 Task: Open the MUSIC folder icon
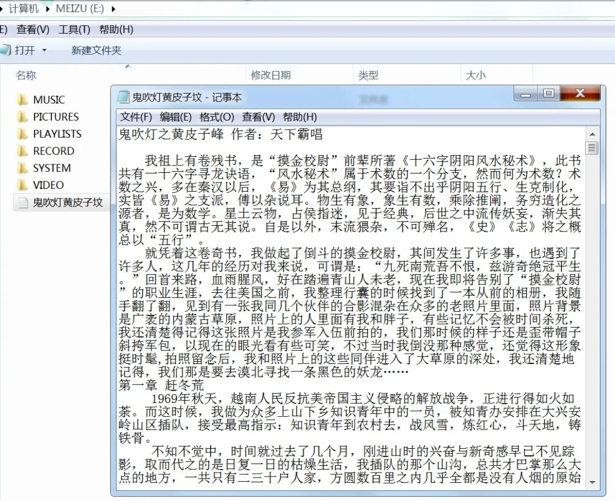(23, 100)
